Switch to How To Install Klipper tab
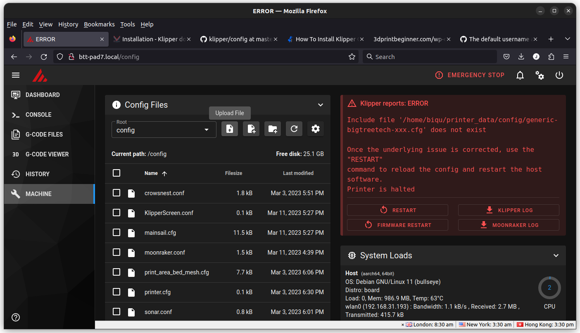The width and height of the screenshot is (580, 333). pos(326,39)
